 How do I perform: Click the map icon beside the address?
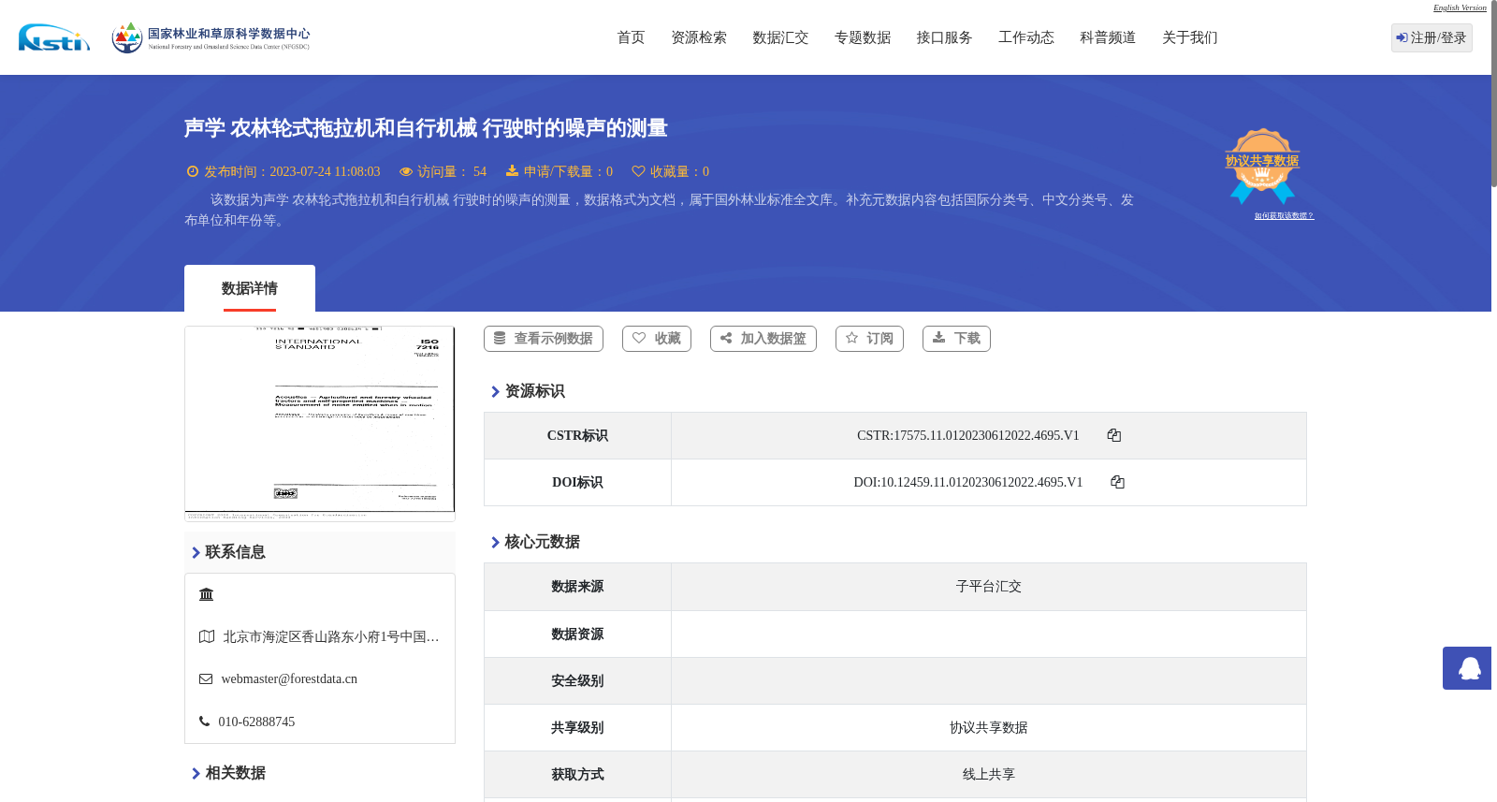[207, 636]
